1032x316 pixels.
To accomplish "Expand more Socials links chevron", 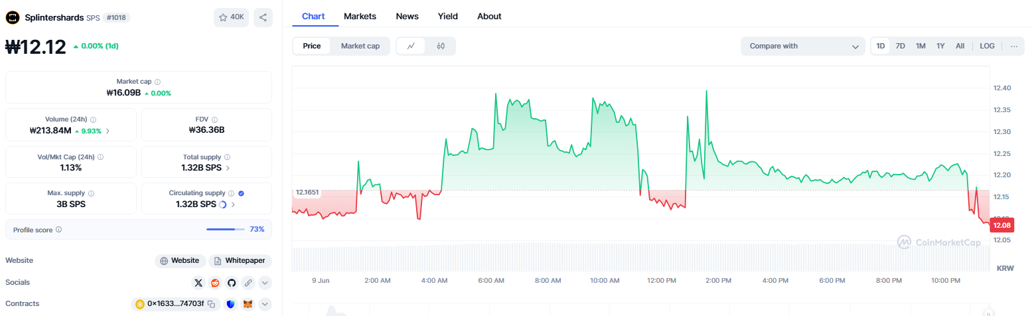I will (265, 283).
